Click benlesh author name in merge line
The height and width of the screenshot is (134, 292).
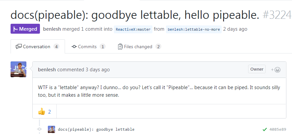[x=52, y=29]
